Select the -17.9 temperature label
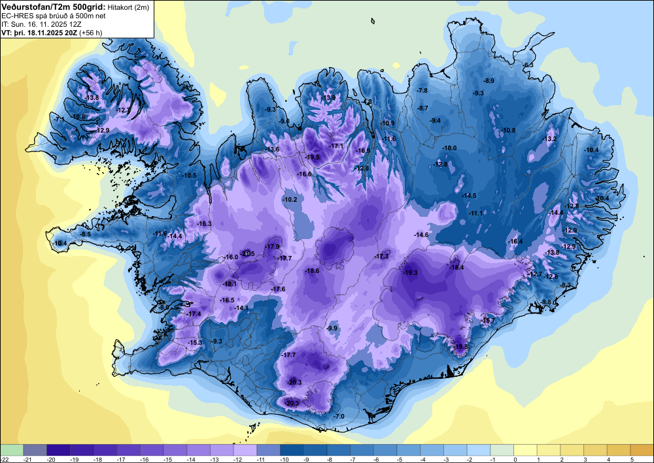The width and height of the screenshot is (654, 463). pos(272,246)
